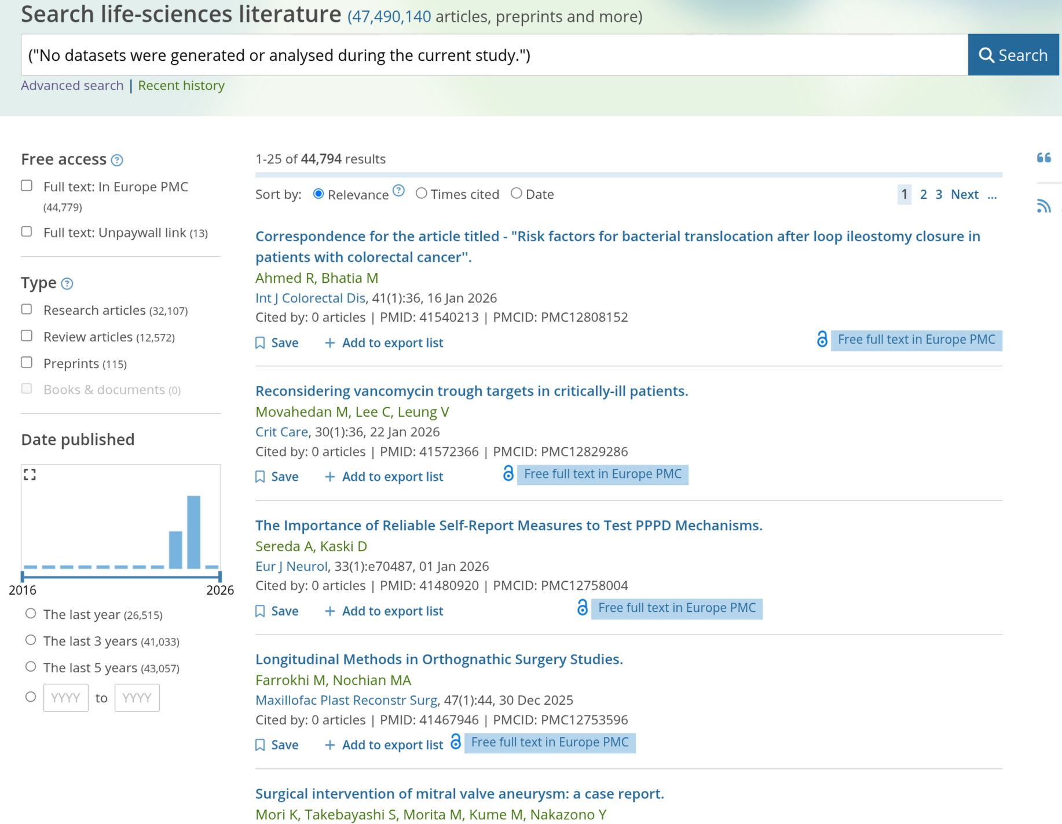The width and height of the screenshot is (1062, 824).
Task: Go to results page 2
Action: [x=923, y=195]
